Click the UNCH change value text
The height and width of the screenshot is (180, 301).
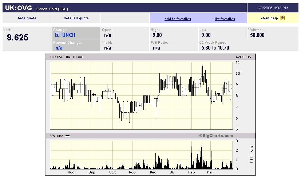coord(69,35)
